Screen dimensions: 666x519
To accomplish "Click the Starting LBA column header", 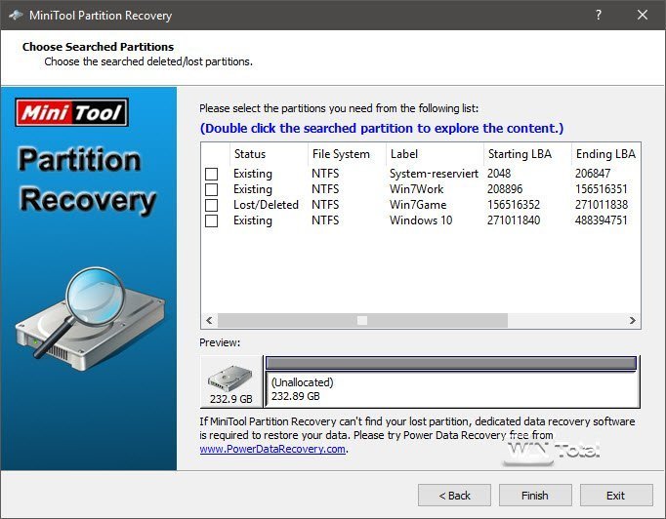I will (527, 154).
